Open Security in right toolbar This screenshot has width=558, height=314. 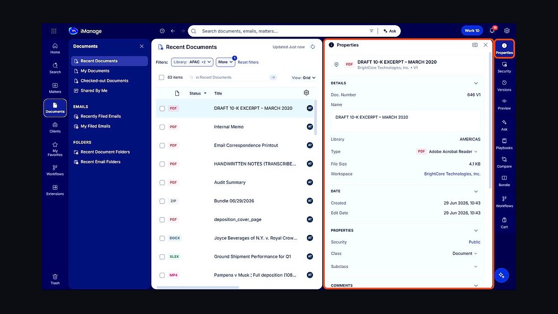point(504,67)
